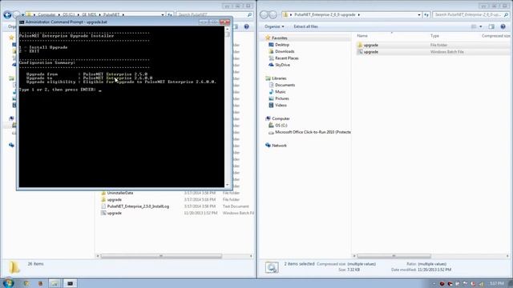Select Microsoft Office Click-to-Run 2010 drive

click(x=313, y=132)
